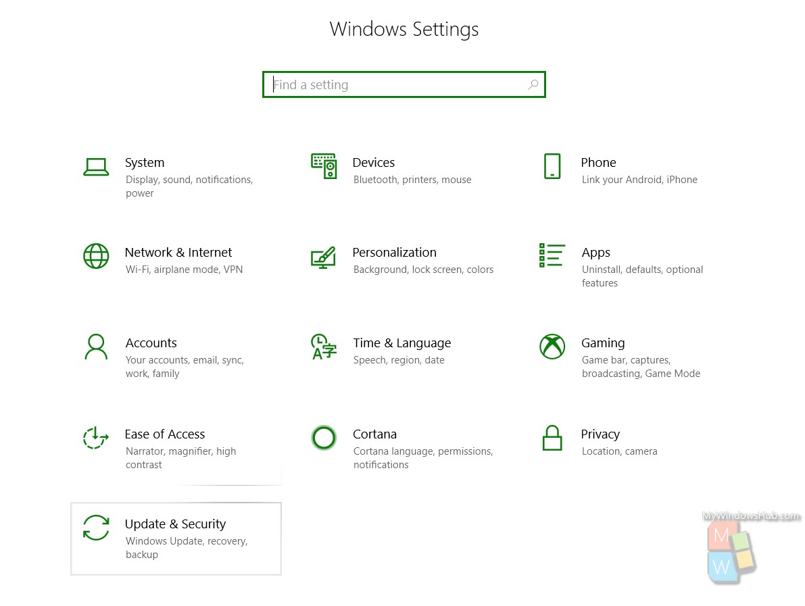Click the Accounts person icon
This screenshot has width=805, height=606.
pos(96,347)
